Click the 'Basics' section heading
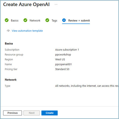Screen dimensions: 119x119 (9, 44)
